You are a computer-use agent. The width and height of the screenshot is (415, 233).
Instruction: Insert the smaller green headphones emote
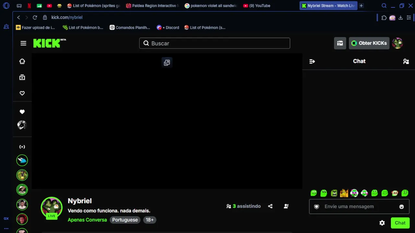[x=364, y=193]
